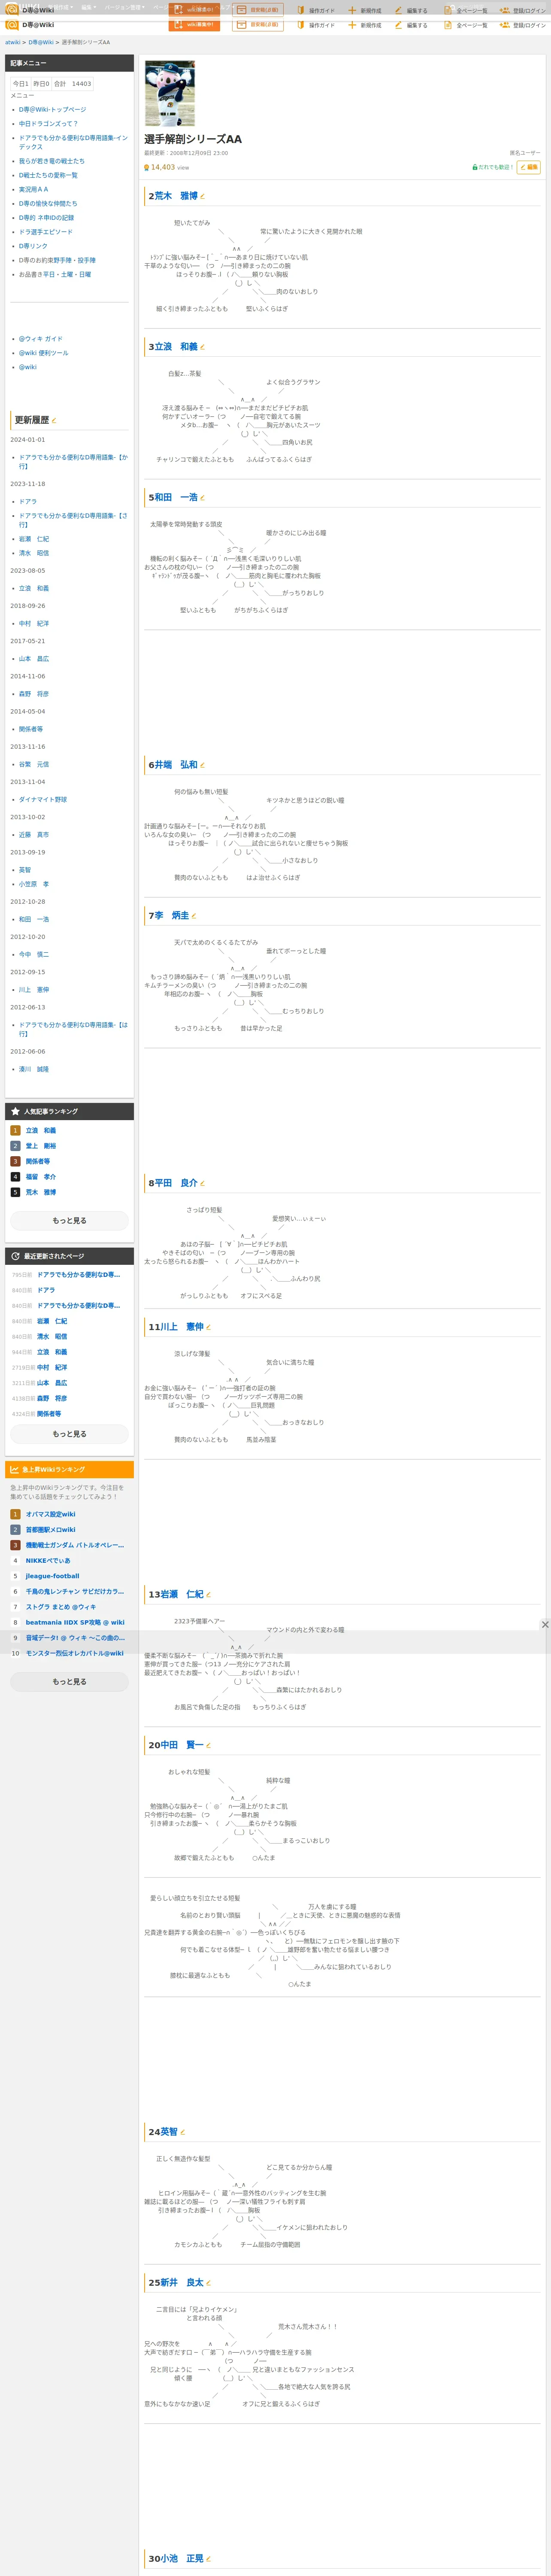Image resolution: width=551 pixels, height=2576 pixels.
Task: Open beatmania IIDX SP攻略 @ wiki link
Action: click(75, 1622)
